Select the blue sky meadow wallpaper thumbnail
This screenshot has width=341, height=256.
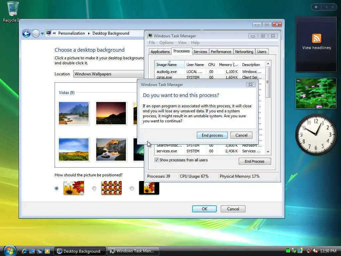coord(74,150)
